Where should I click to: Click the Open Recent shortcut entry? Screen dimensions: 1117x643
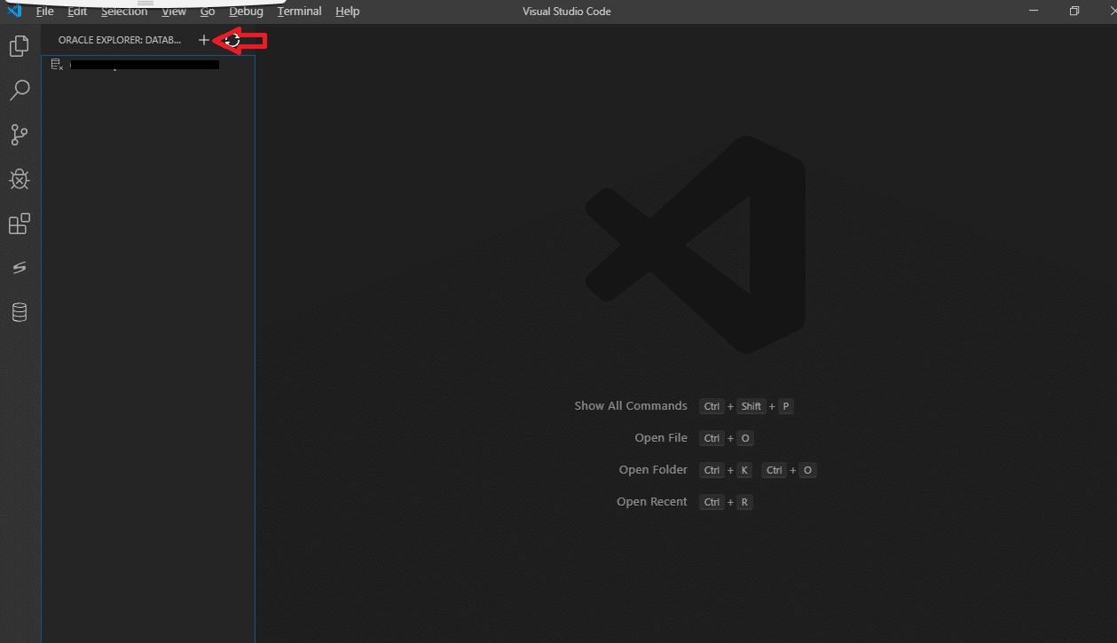pyautogui.click(x=651, y=501)
